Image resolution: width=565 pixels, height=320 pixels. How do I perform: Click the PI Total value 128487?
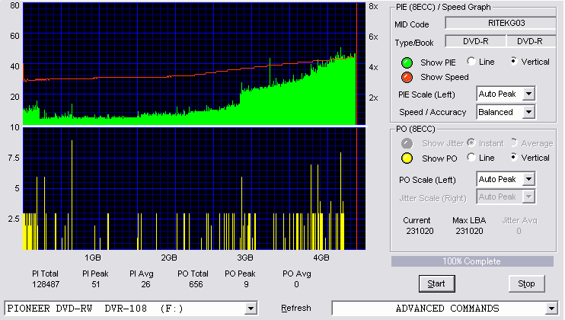[x=46, y=284]
